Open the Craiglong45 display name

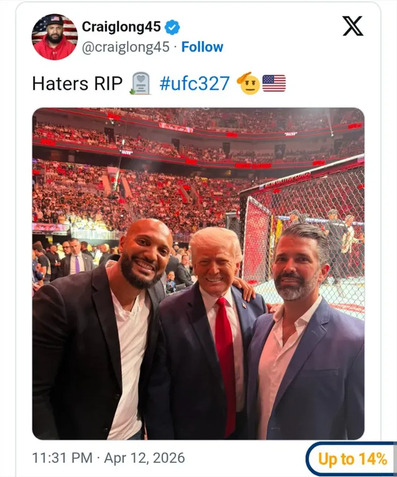point(121,27)
